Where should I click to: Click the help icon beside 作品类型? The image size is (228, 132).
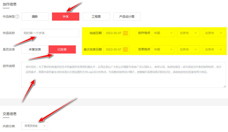(17, 17)
